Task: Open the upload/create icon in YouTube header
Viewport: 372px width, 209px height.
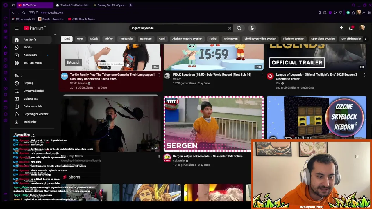Action: (341, 28)
